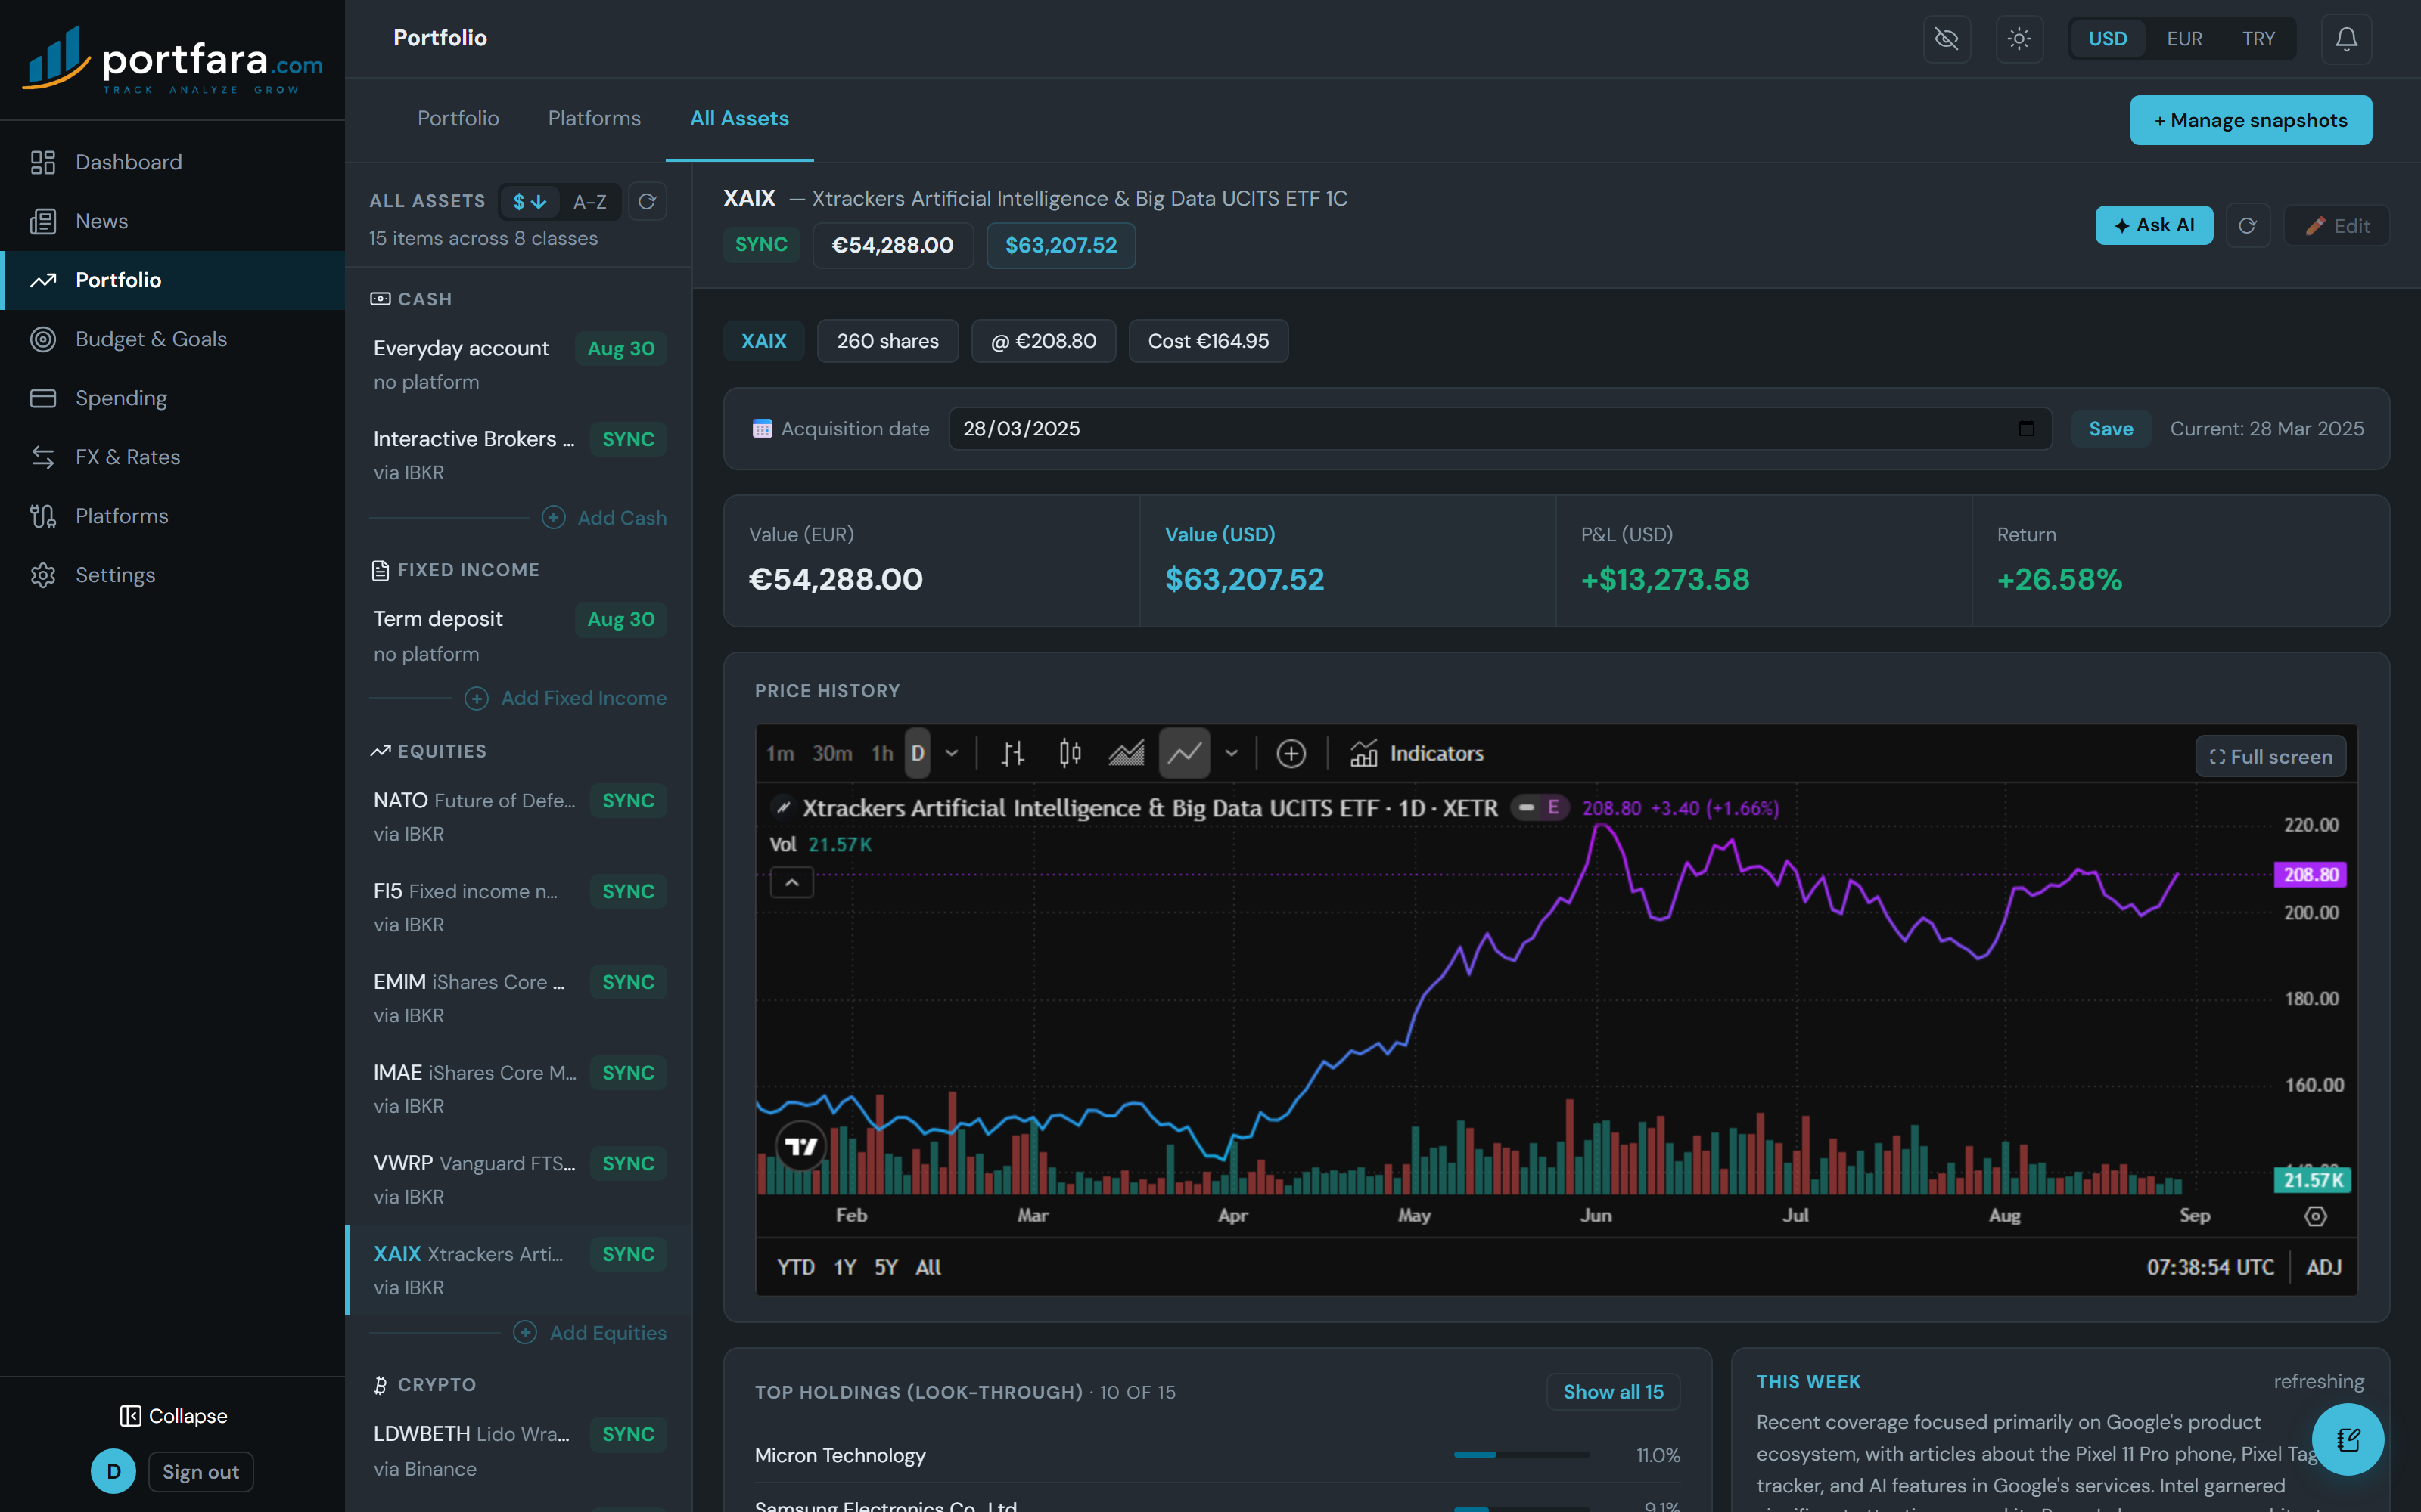Select bars chart style icon
Screen dimensions: 2421x1512
click(x=1012, y=753)
